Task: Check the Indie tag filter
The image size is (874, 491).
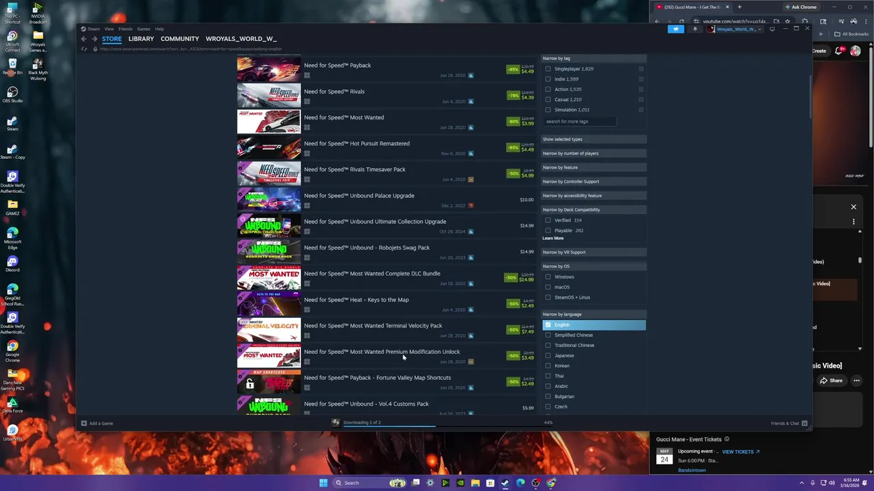Action: click(x=548, y=79)
